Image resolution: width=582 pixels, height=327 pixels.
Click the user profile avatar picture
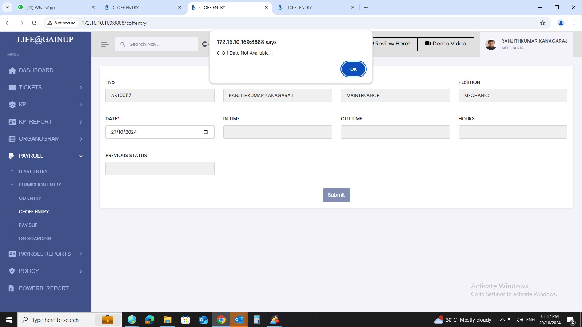491,44
